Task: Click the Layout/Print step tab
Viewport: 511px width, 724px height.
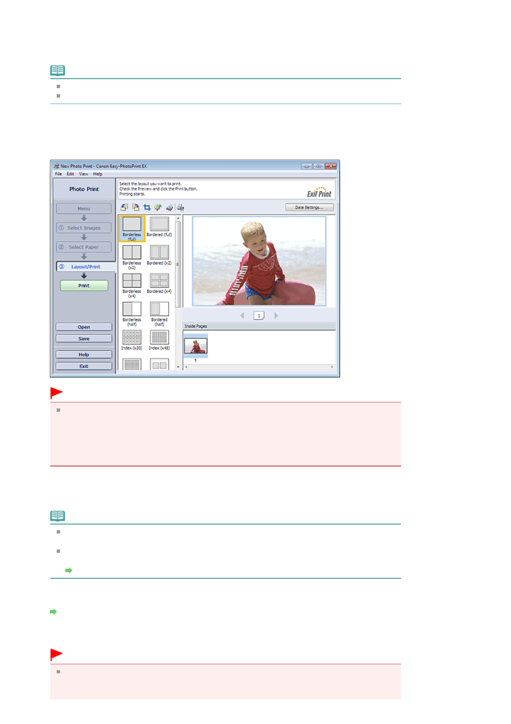Action: (x=86, y=267)
